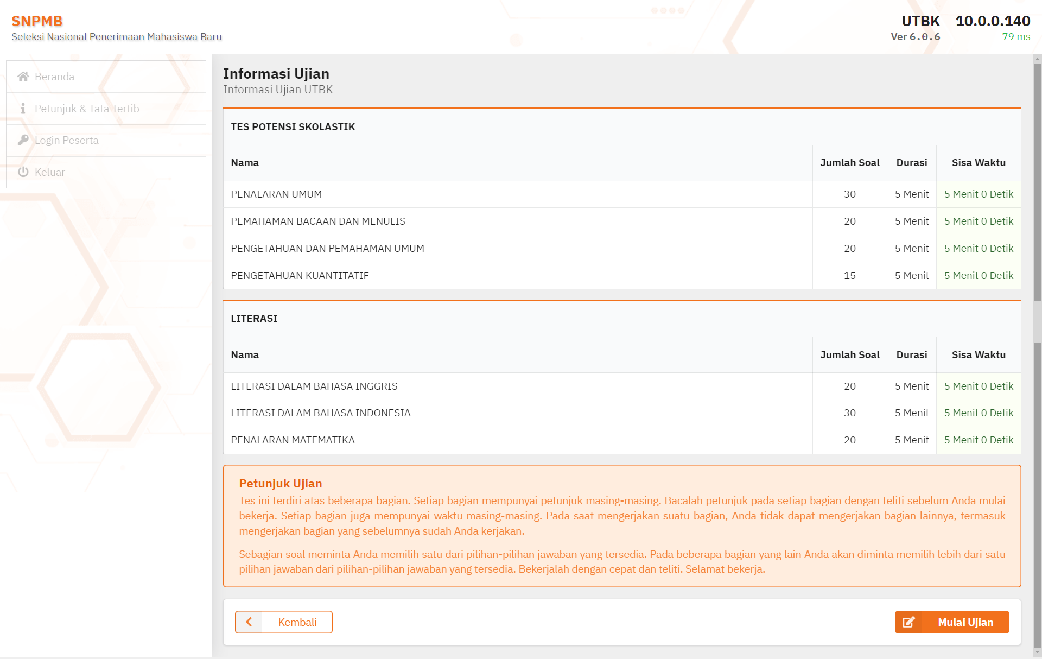Screen dimensions: 1042x659
Task: Select PENGETAHUAN KUANTITATIF row name
Action: coord(300,276)
